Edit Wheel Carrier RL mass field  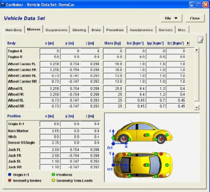click(x=113, y=76)
